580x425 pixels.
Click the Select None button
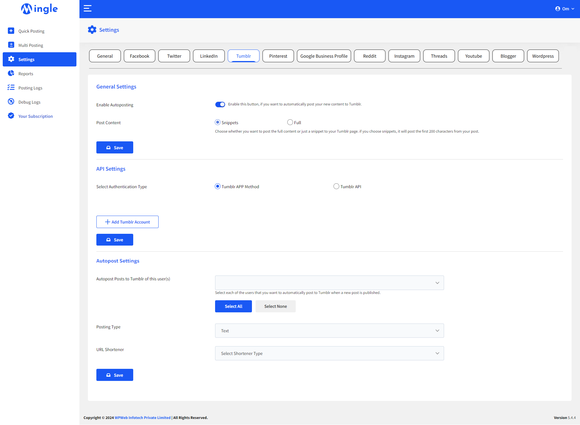(x=275, y=306)
